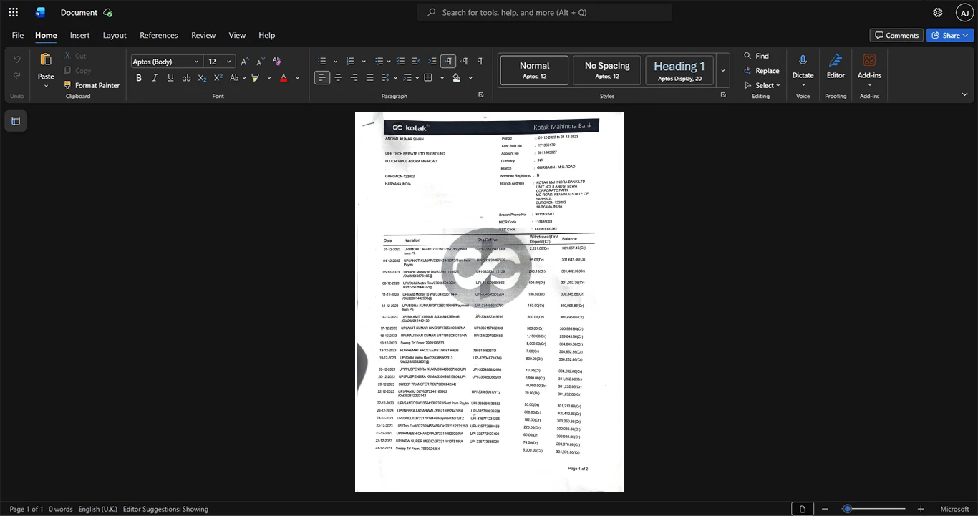978x516 pixels.
Task: Open Paragraph settings dialog launcher
Action: point(481,95)
